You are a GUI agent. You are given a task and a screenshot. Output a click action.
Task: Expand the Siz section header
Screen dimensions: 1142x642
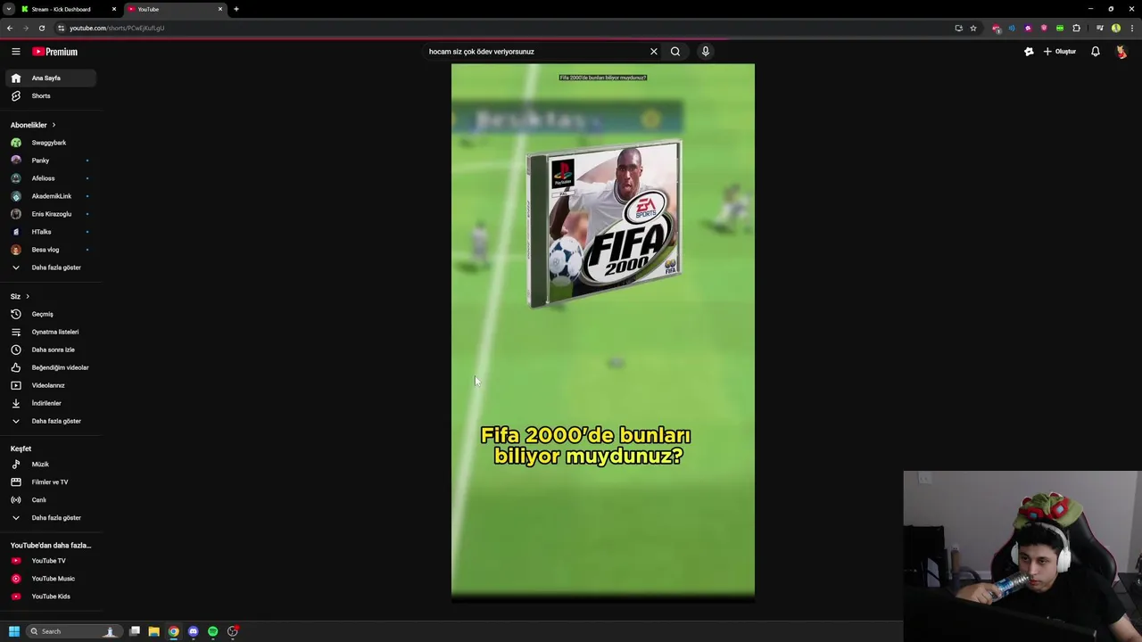coord(20,296)
